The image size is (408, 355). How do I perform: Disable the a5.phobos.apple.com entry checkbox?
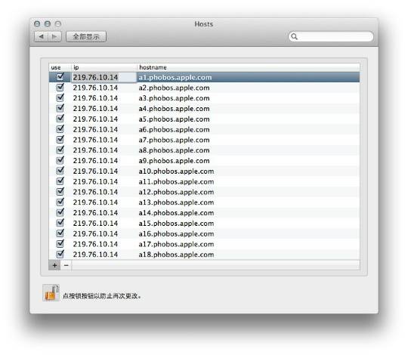click(x=60, y=119)
